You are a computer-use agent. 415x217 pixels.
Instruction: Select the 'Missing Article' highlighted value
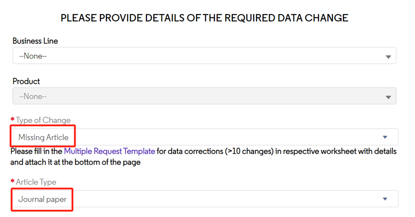(x=43, y=137)
